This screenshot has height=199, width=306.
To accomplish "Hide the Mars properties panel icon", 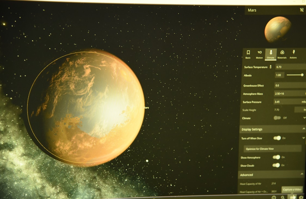I will click(302, 10).
